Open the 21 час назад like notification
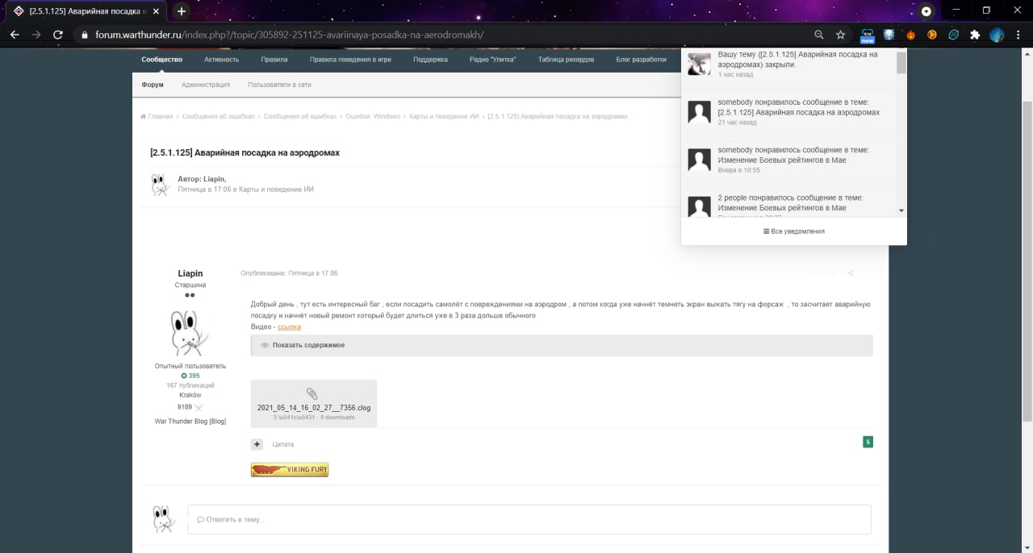 click(789, 111)
